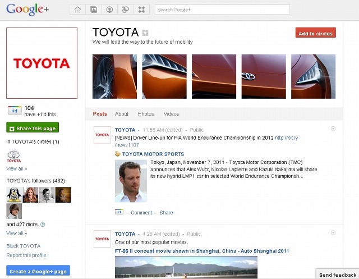Open the dark brown follower avatar
This screenshot has width=359, height=279.
(63, 195)
